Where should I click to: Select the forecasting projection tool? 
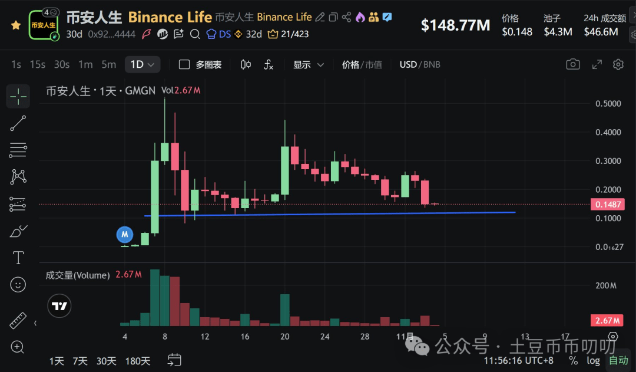[x=18, y=204]
